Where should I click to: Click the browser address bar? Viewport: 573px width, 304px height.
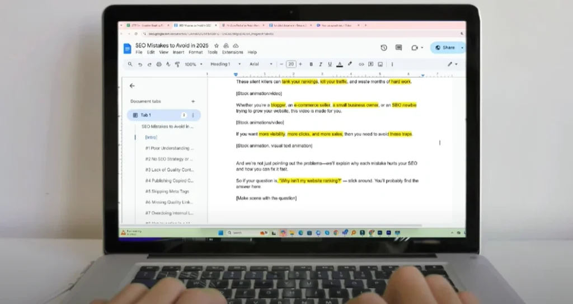(x=300, y=34)
